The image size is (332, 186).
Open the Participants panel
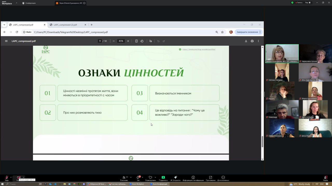pyautogui.click(x=124, y=177)
